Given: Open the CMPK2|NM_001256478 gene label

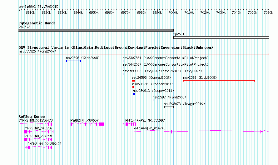Looking at the screenshot, I should 36,120.
